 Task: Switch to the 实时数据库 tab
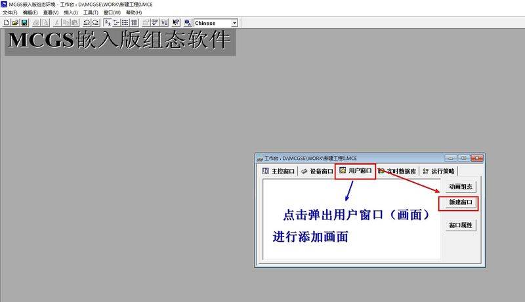tap(397, 171)
